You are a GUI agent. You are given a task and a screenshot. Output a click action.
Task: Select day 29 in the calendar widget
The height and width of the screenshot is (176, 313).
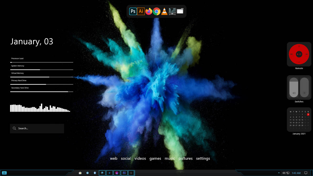click(302, 126)
